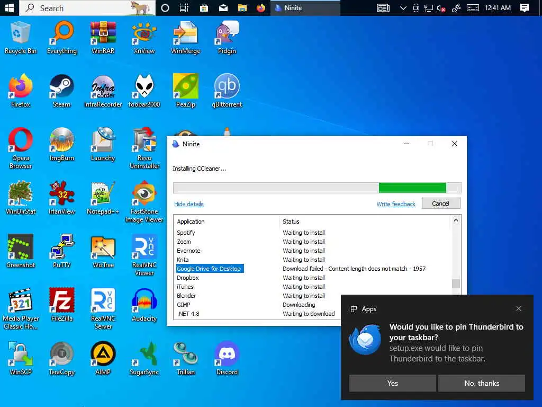542x407 pixels.
Task: Select the ImgBurn desktop icon
Action: [x=62, y=145]
